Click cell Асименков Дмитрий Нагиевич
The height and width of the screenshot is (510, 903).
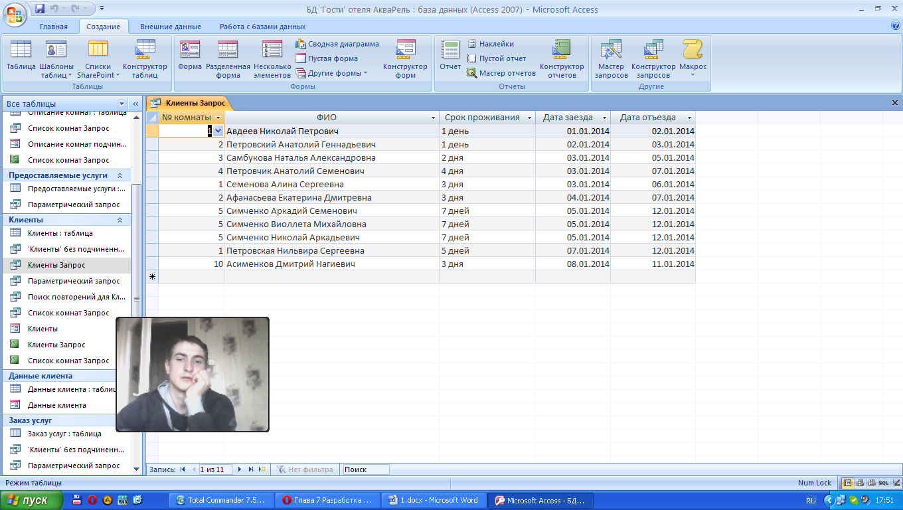point(331,264)
